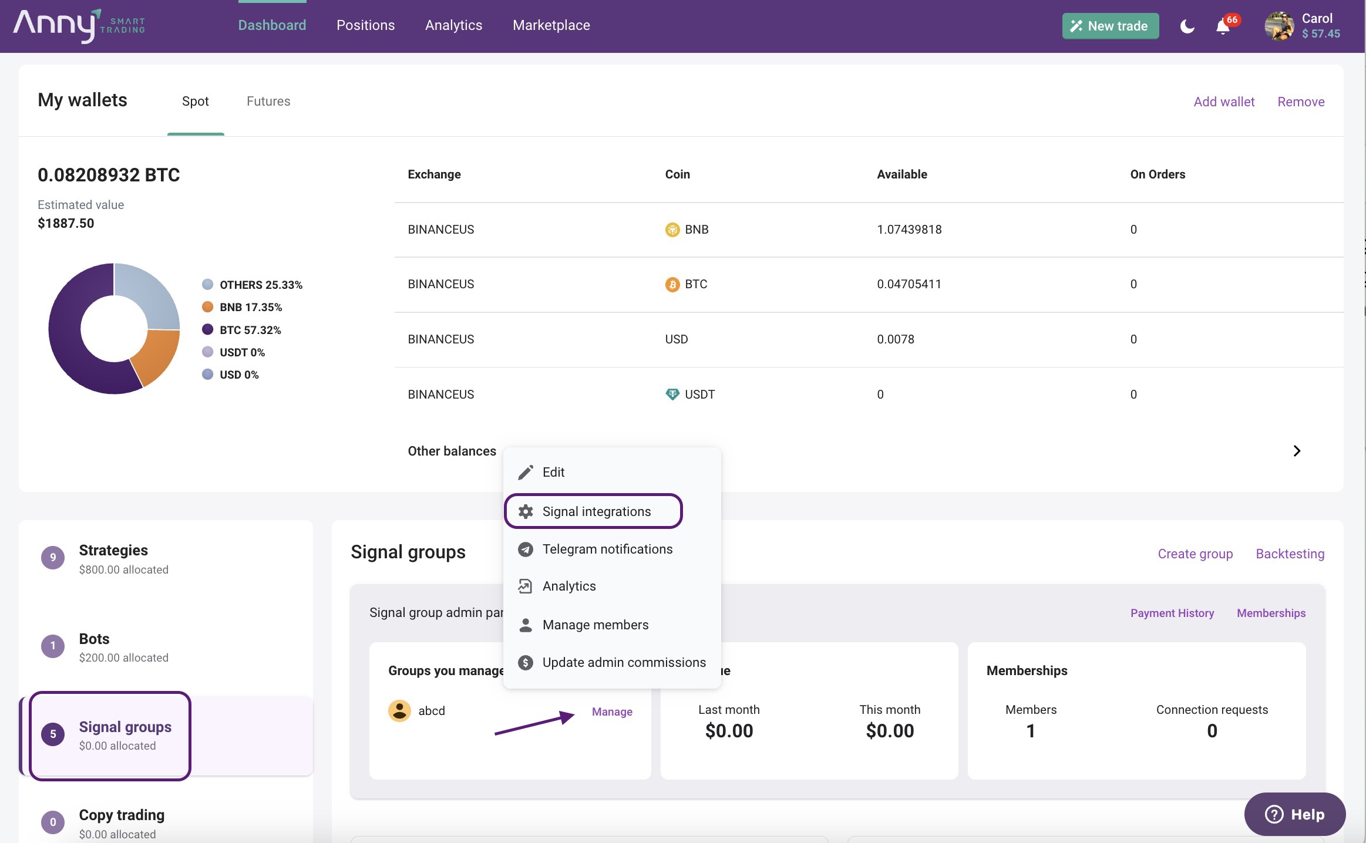Viewport: 1366px width, 843px height.
Task: Expand Other balances with the chevron arrow
Action: [1297, 451]
